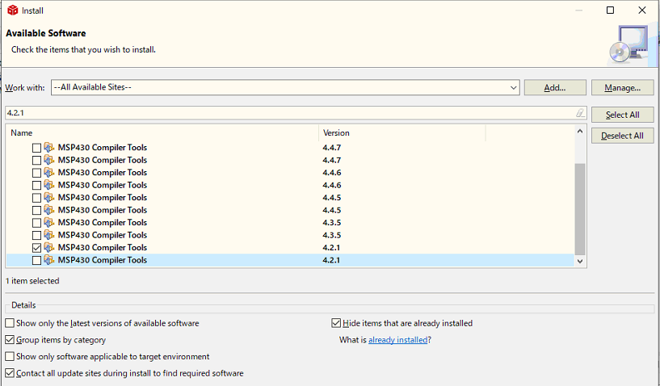Viewport: 660px width, 386px height.
Task: Sort the list by Name column header
Action: (162, 132)
